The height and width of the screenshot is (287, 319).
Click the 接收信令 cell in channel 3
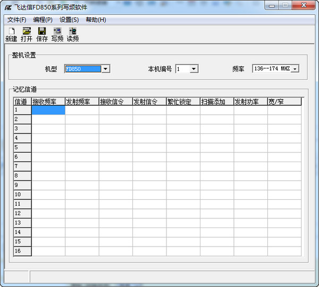pos(116,129)
